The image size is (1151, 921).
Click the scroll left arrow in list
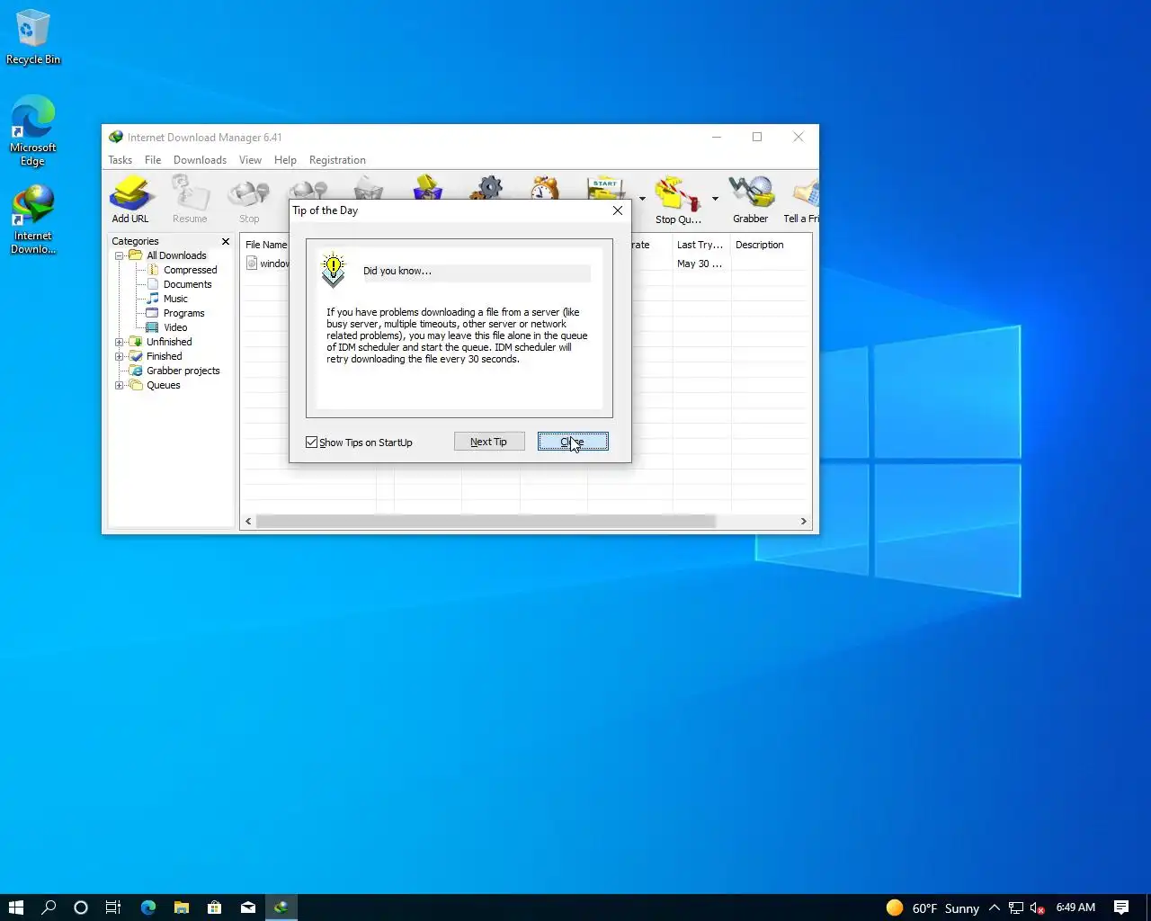click(x=249, y=522)
